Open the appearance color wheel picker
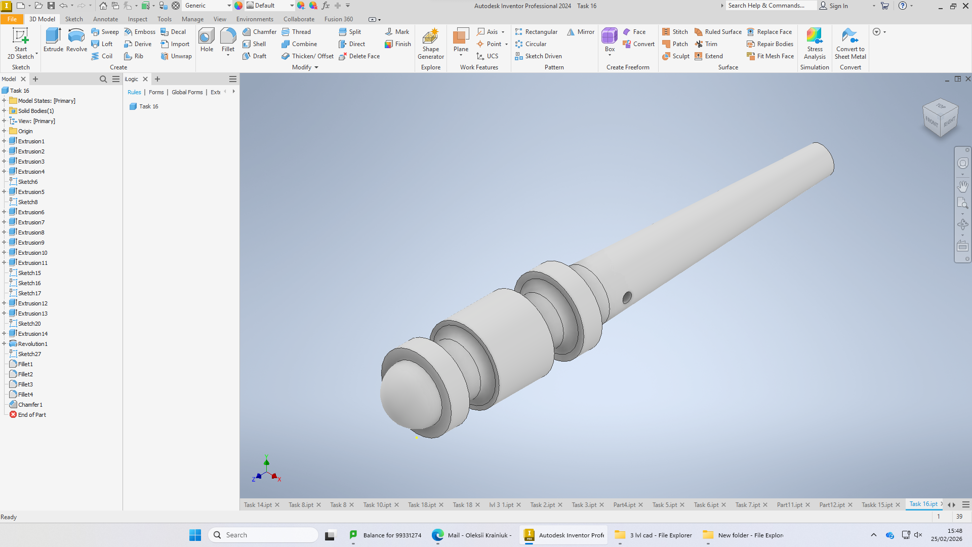Screen dimensions: 972x547 point(238,6)
